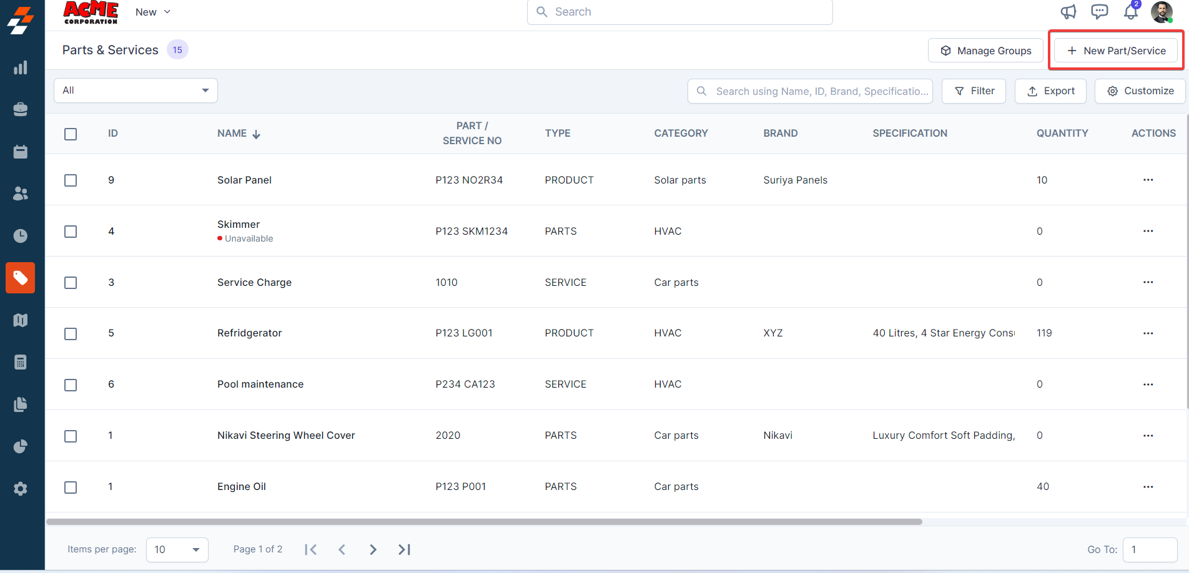Open actions menu for Refridgerator row
This screenshot has width=1189, height=573.
click(x=1148, y=333)
